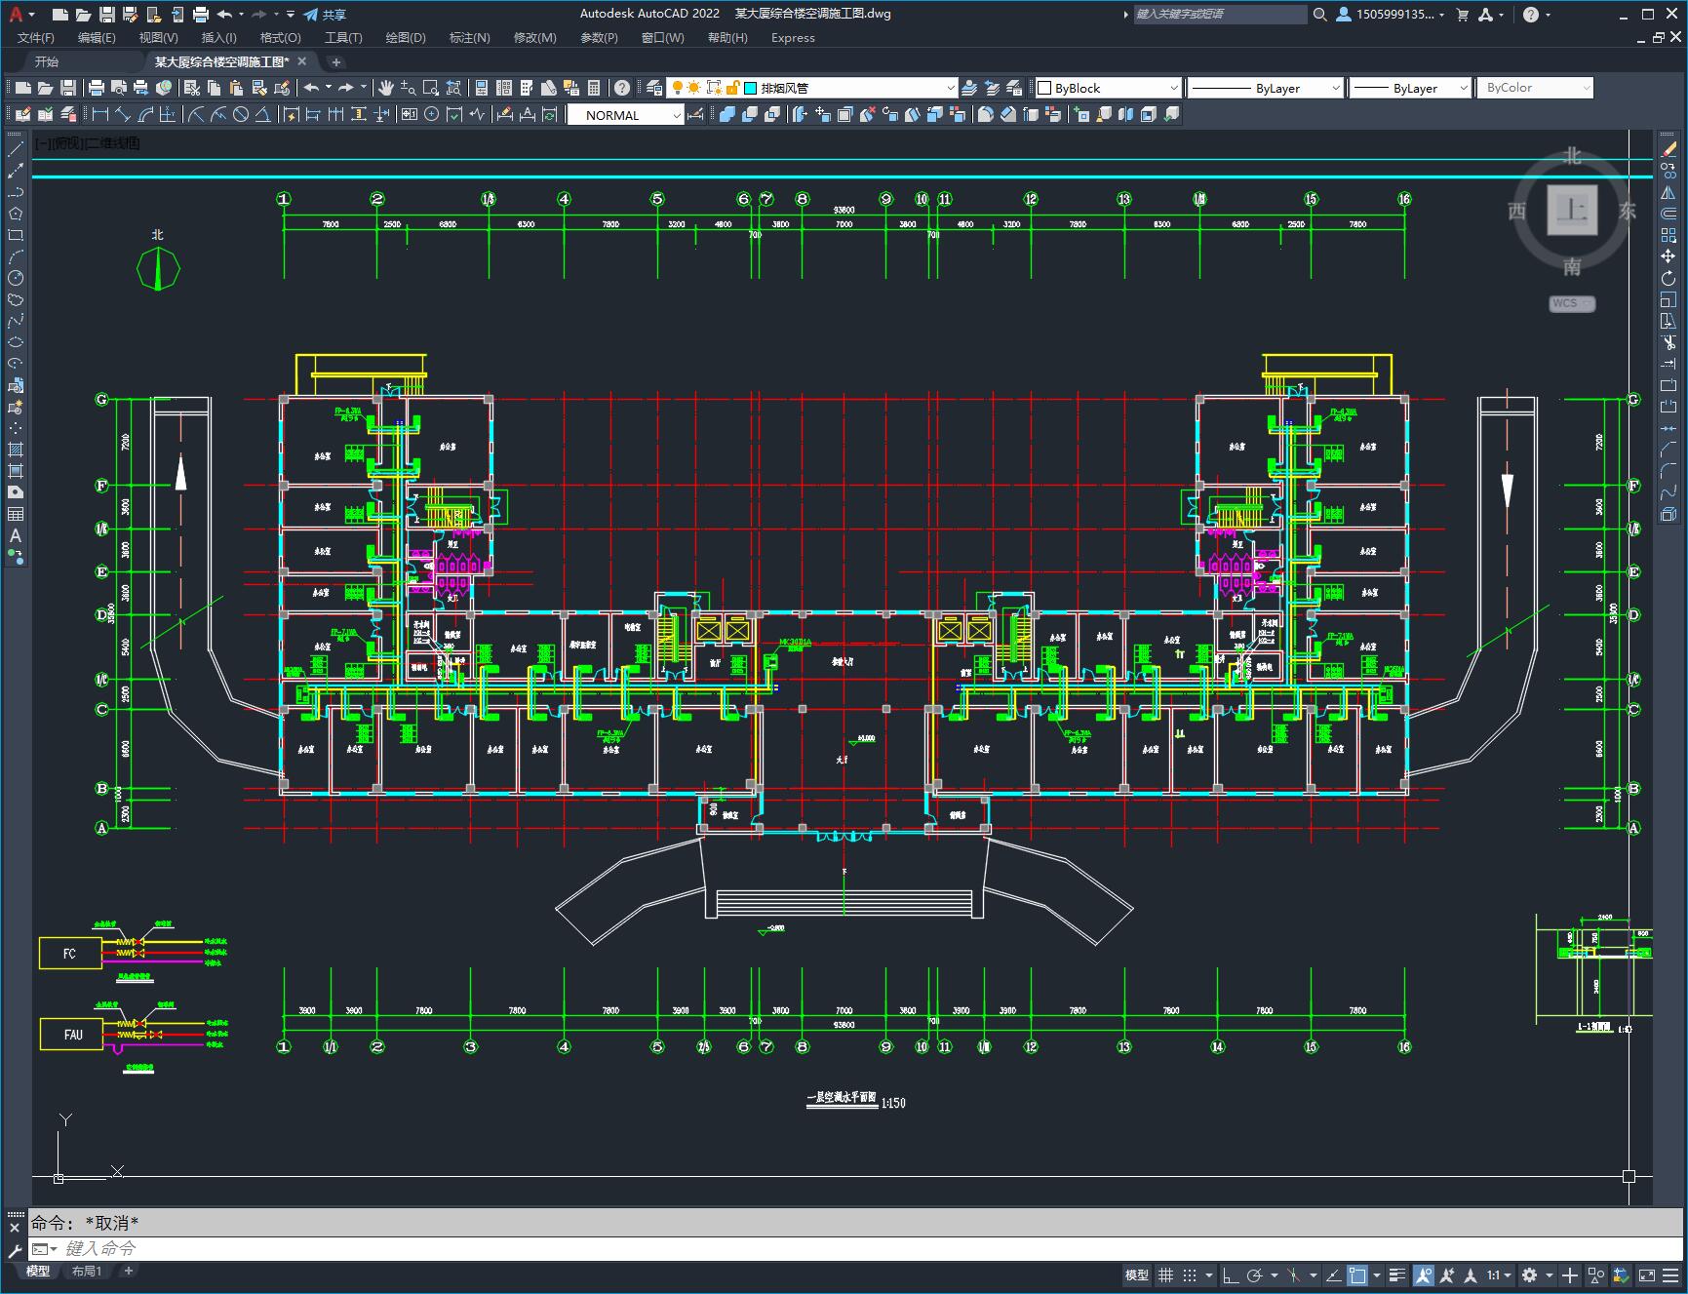Open the 文件(F) menu
This screenshot has width=1688, height=1294.
click(36, 38)
